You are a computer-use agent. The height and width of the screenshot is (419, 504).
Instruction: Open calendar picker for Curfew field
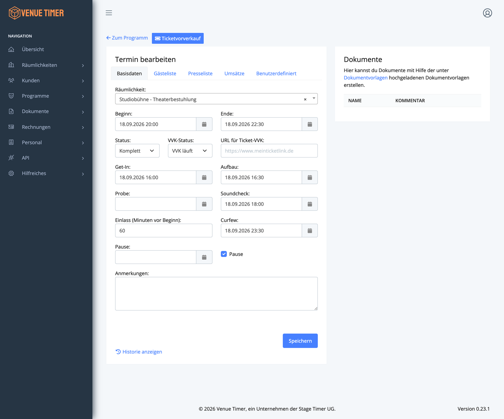(x=310, y=231)
